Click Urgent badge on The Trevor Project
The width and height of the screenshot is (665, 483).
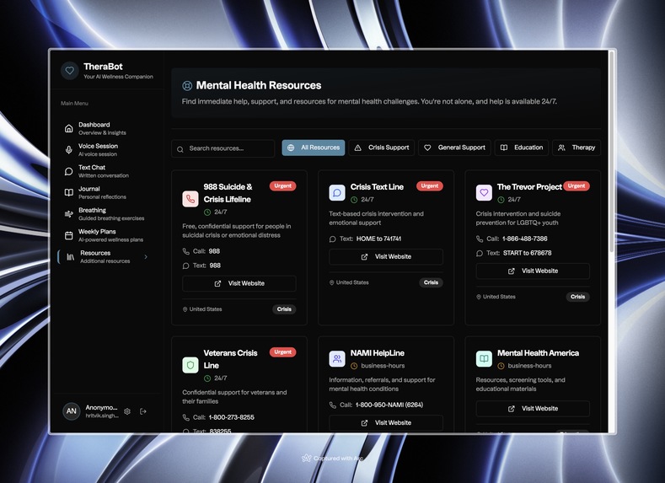point(577,186)
